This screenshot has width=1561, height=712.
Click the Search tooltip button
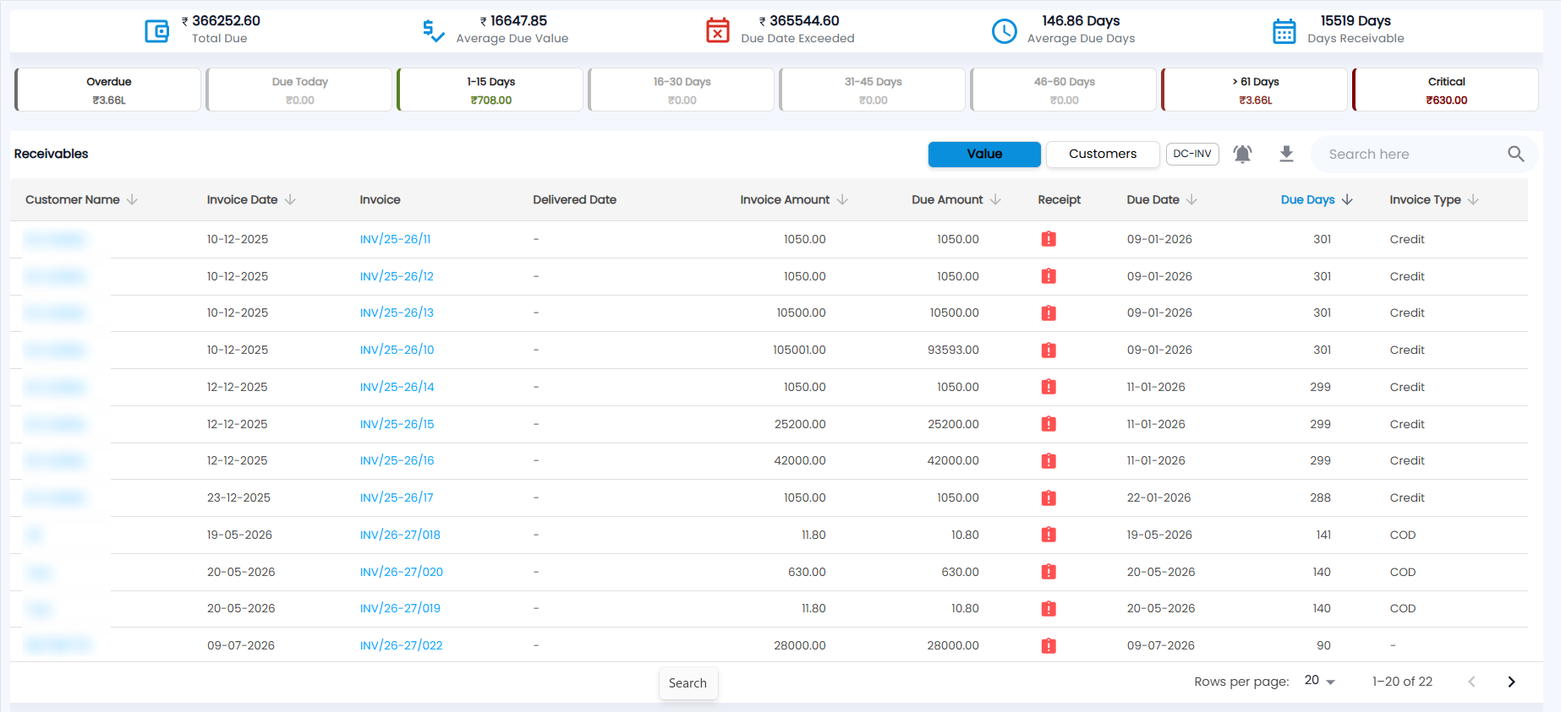coord(687,682)
